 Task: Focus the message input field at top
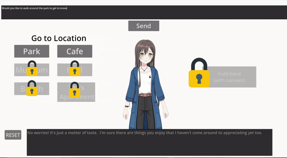(143, 13)
